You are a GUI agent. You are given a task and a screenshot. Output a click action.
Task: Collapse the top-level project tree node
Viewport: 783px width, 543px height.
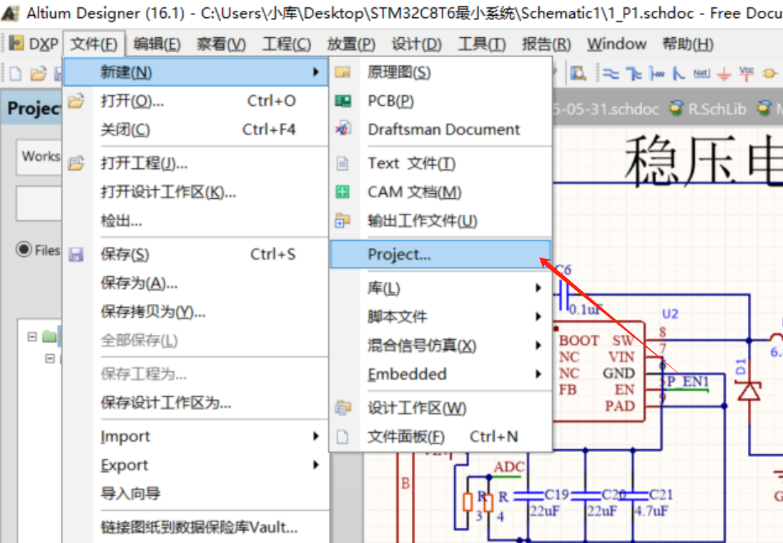(32, 337)
